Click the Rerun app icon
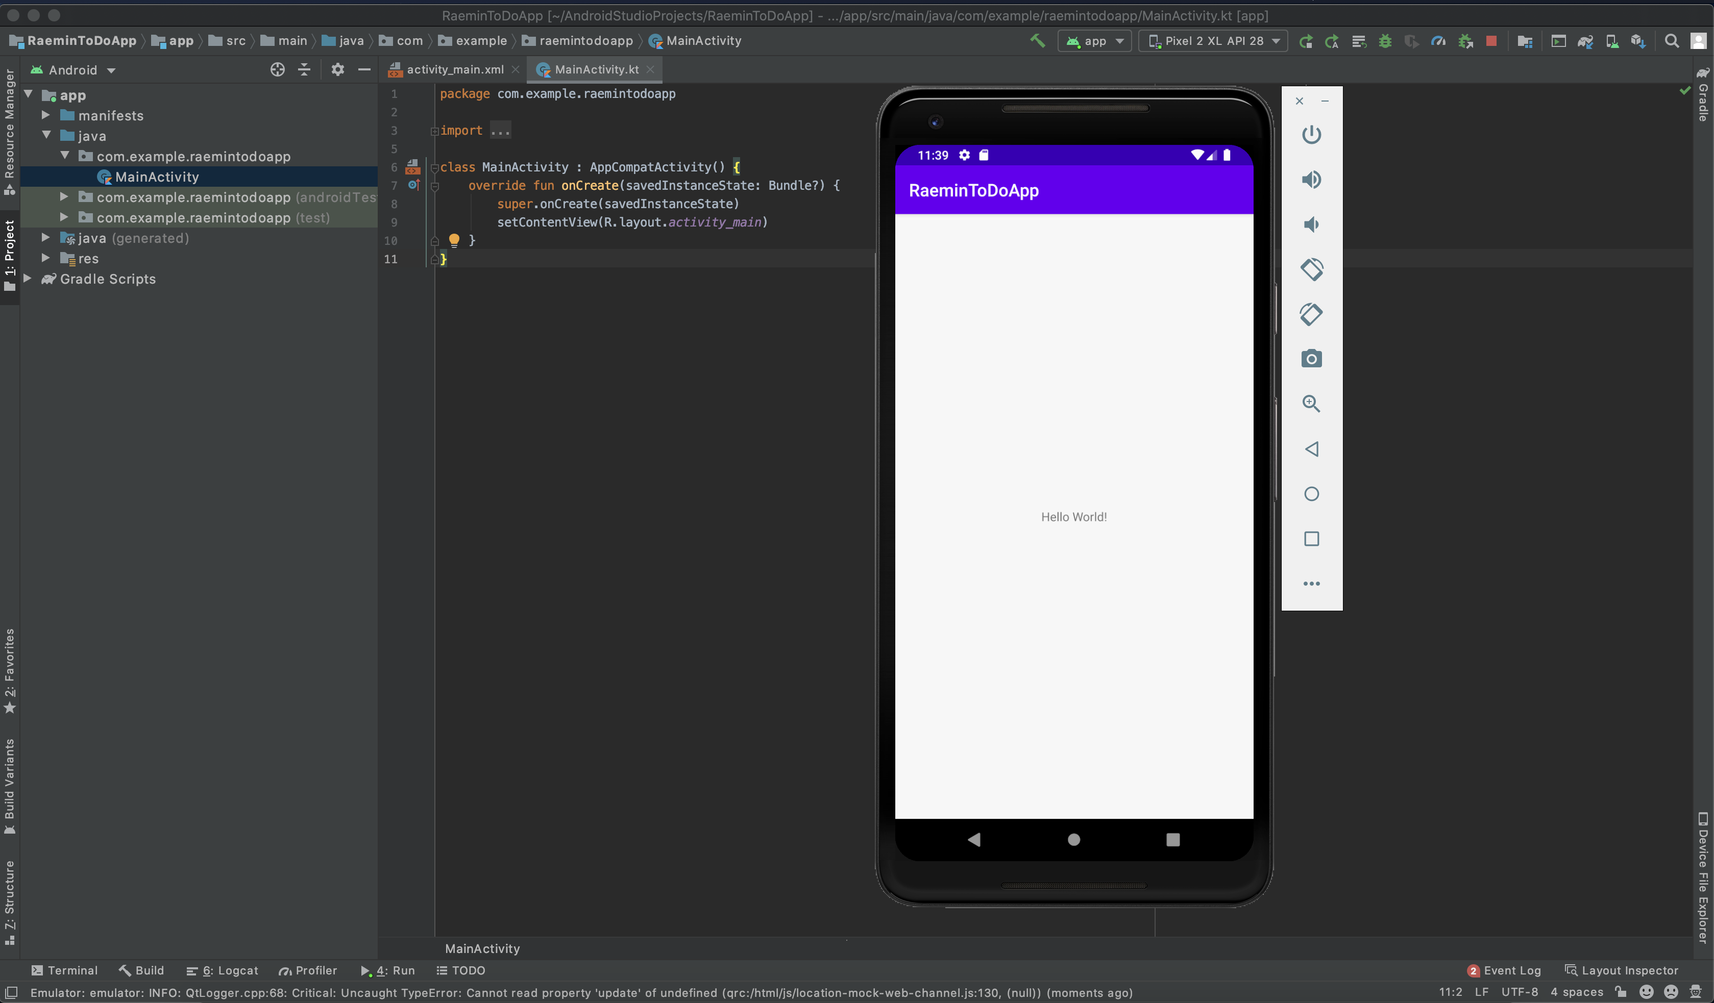The width and height of the screenshot is (1714, 1003). click(x=1305, y=41)
